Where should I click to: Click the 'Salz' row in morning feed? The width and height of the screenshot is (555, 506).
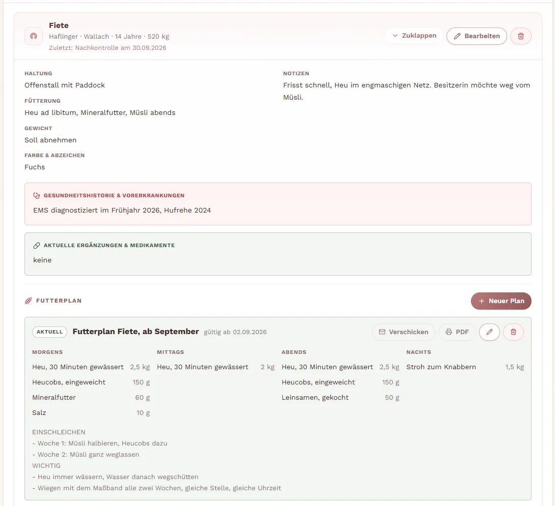(91, 412)
